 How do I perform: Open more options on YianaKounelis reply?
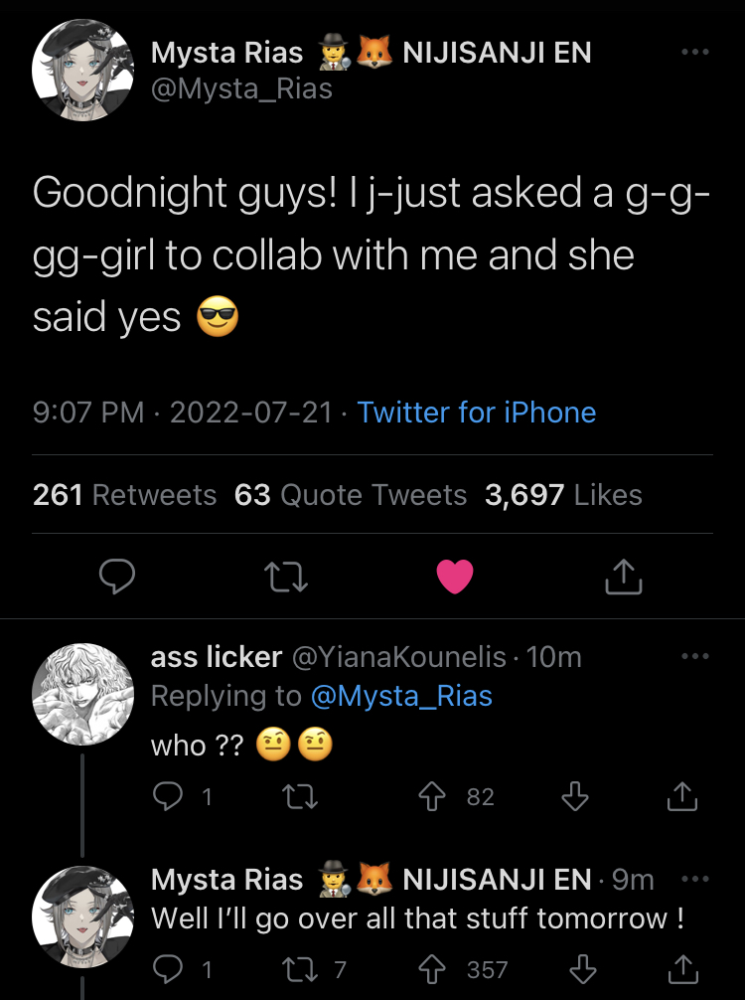(695, 656)
